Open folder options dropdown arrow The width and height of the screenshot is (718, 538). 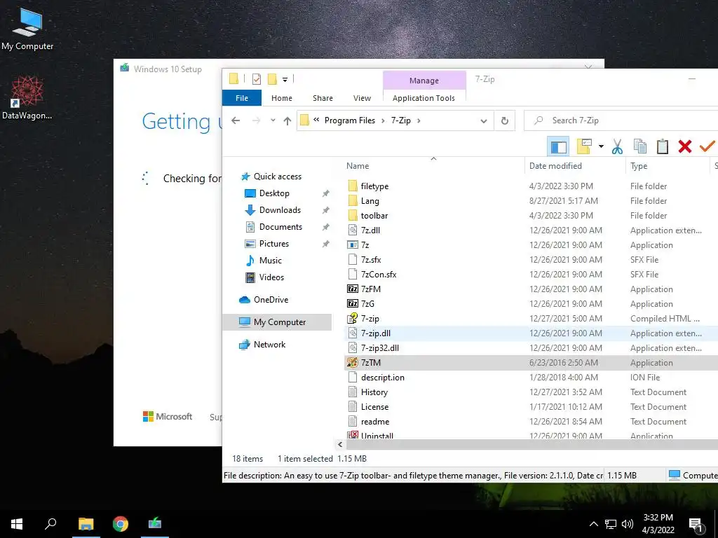coord(601,147)
